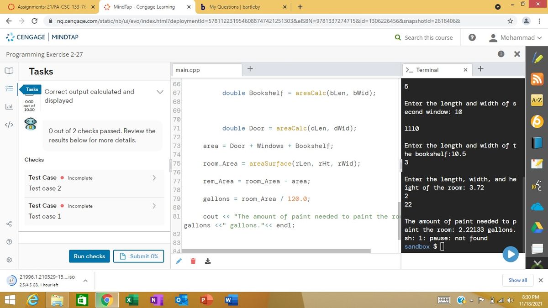Screen dimensions: 548x308
Task: Open the book reading icon in left sidebar
Action: tap(9, 72)
